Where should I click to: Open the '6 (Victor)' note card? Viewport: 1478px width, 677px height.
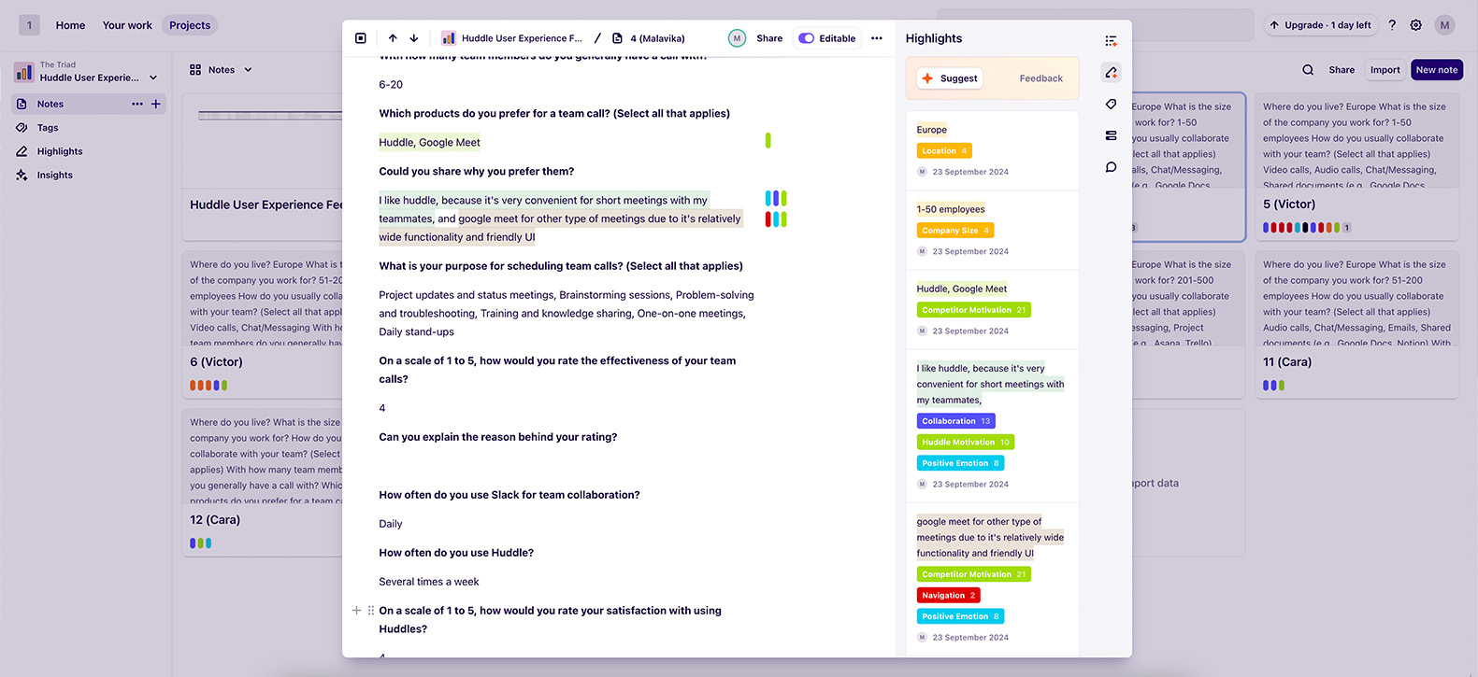[x=263, y=324]
